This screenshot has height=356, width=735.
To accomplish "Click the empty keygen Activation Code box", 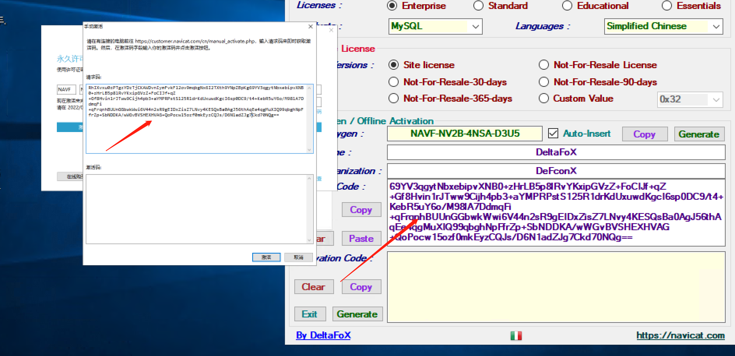I will click(x=556, y=287).
